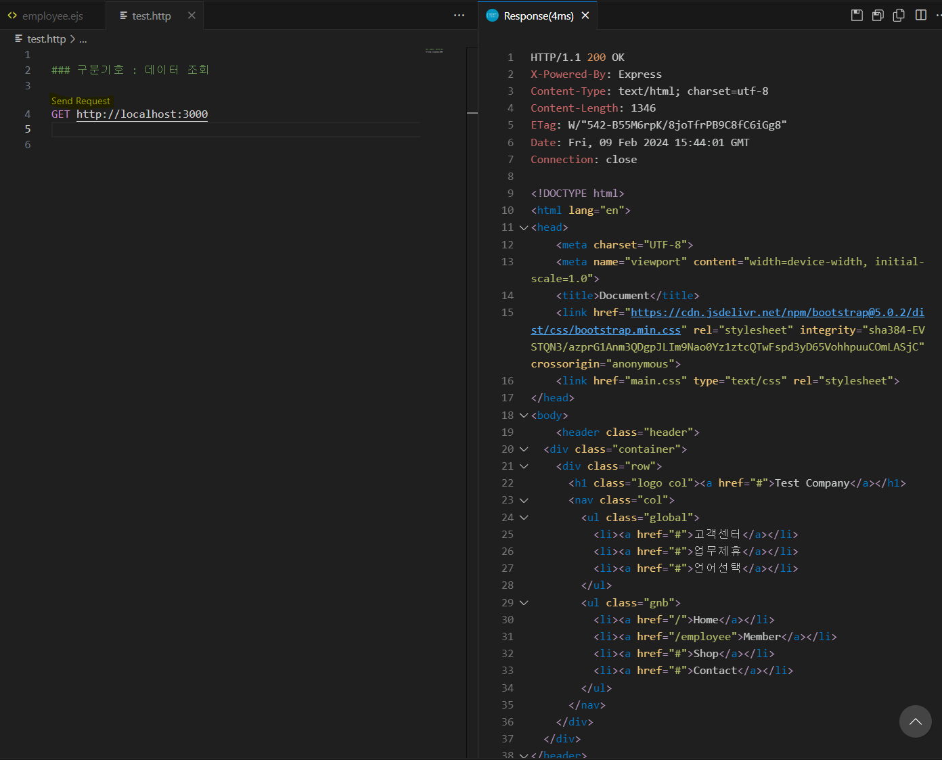The width and height of the screenshot is (942, 760).
Task: Close the test.http tab
Action: click(192, 16)
